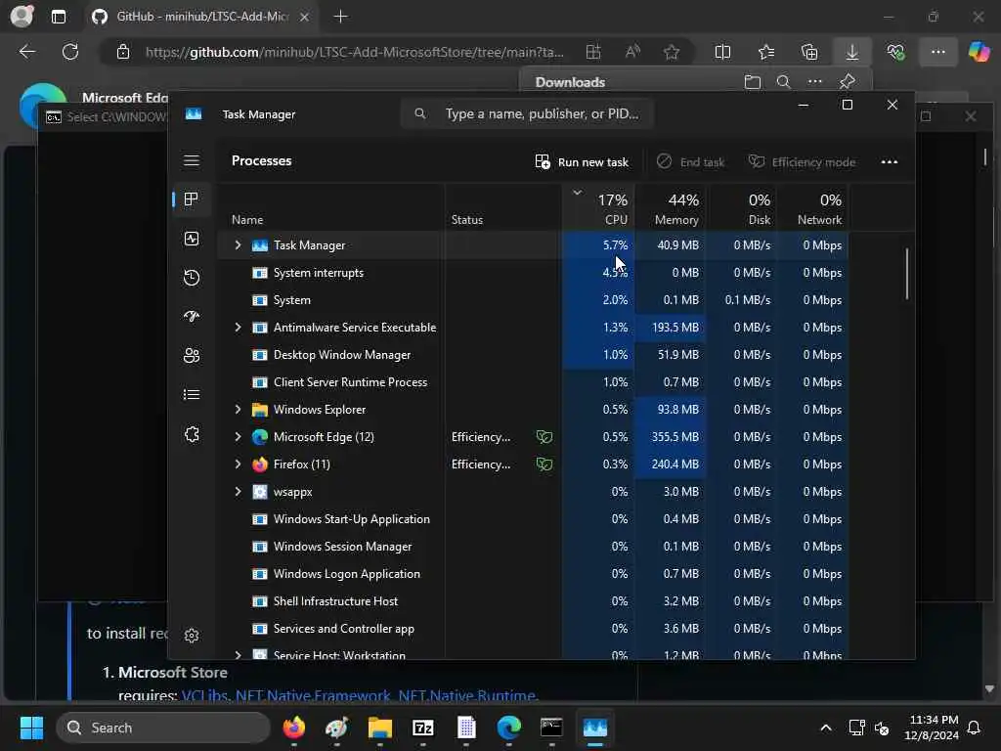Select Windows Logon Application row
This screenshot has width=1001, height=751.
[533, 574]
